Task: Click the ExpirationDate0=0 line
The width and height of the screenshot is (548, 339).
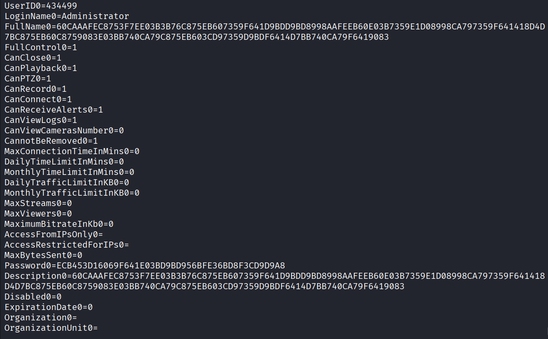Action: pyautogui.click(x=49, y=307)
